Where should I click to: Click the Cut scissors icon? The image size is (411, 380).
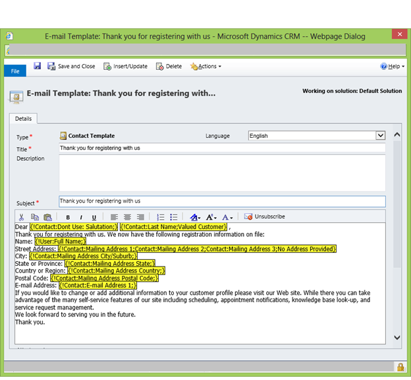coord(22,217)
